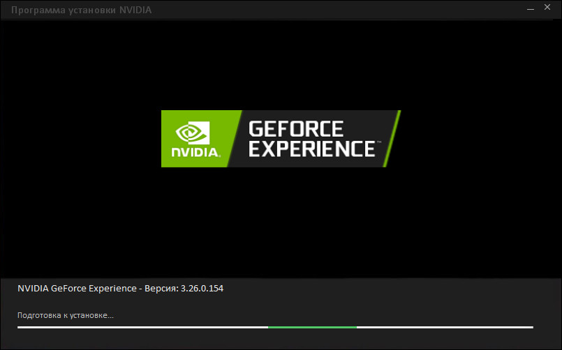562x350 pixels.
Task: Click the NVIDIA eye logo icon
Action: pyautogui.click(x=193, y=132)
